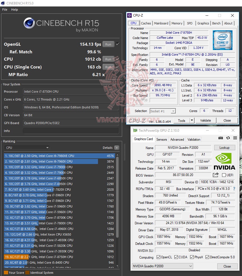The width and height of the screenshot is (242, 276).
Task: Click ranking list vertical scrollbar
Action: [117, 197]
